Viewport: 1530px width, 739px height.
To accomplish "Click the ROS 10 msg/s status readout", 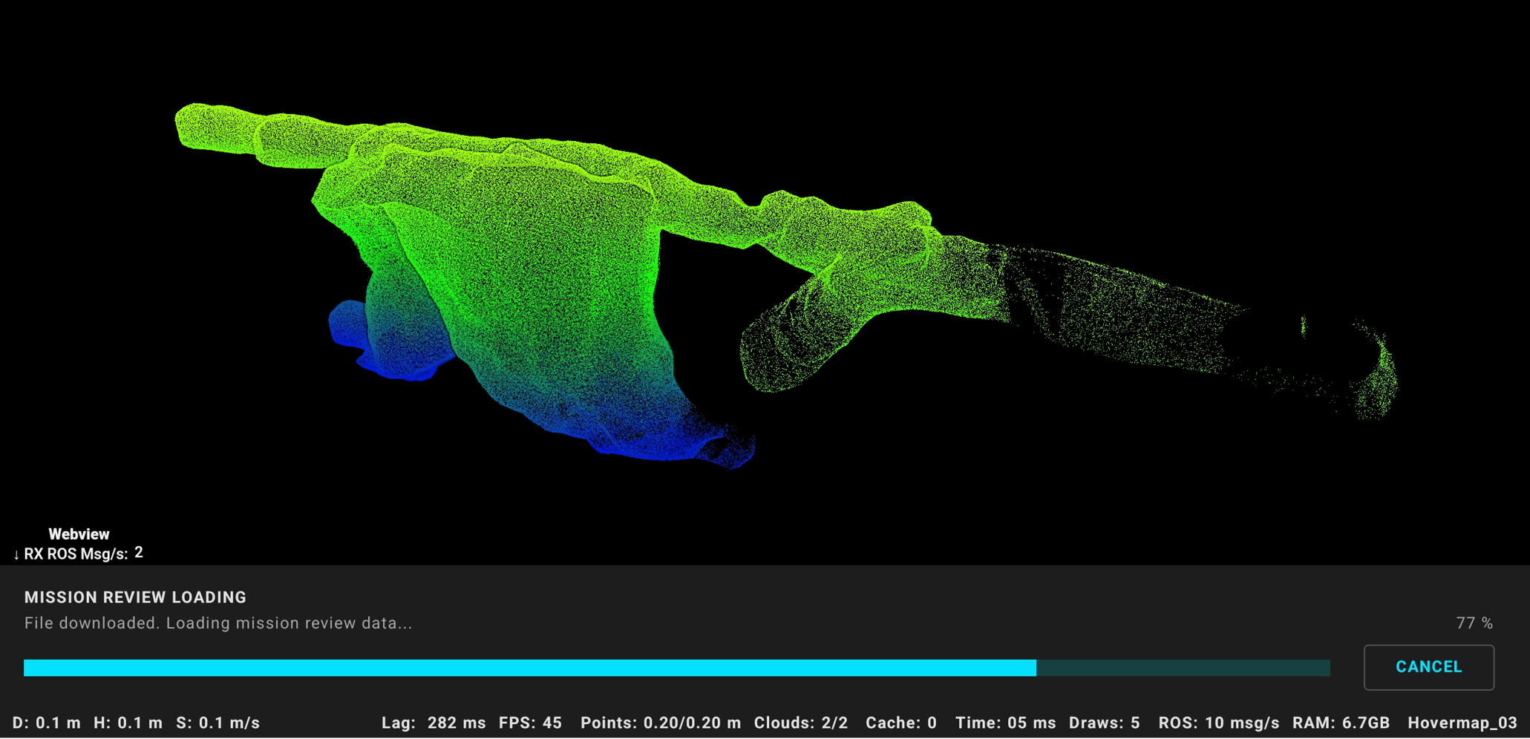I will (x=1218, y=723).
